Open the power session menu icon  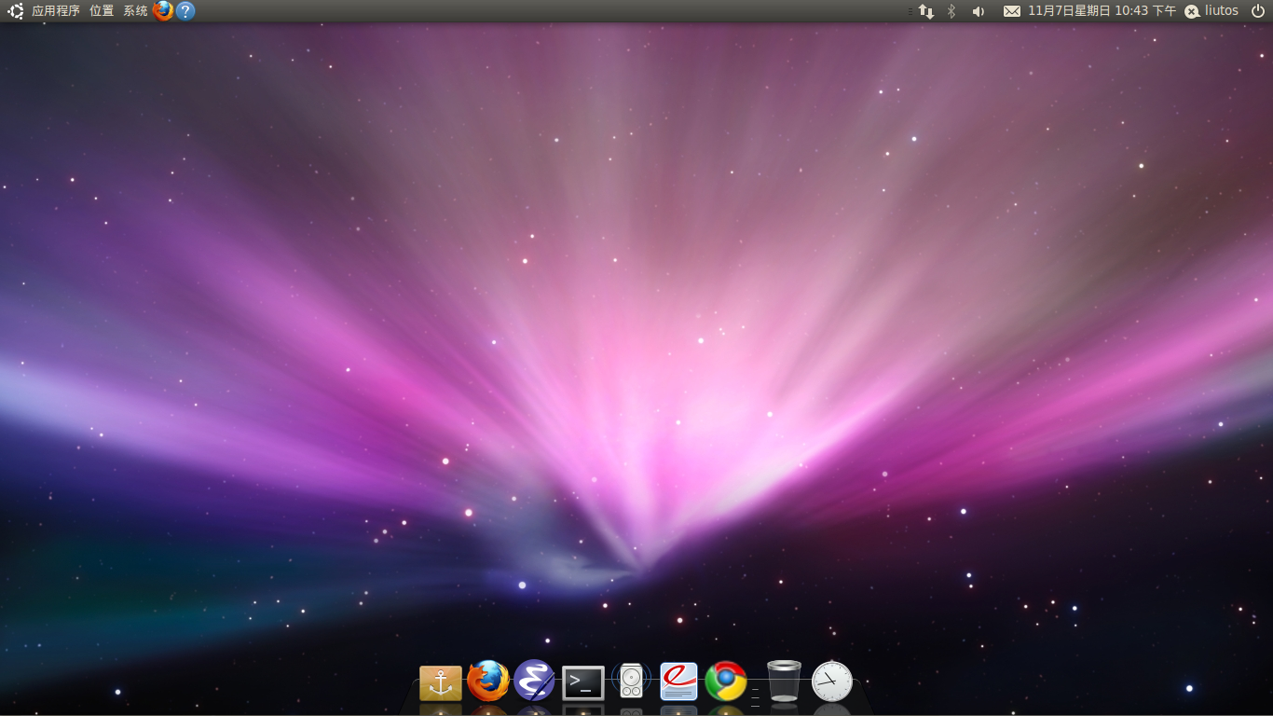pyautogui.click(x=1258, y=11)
